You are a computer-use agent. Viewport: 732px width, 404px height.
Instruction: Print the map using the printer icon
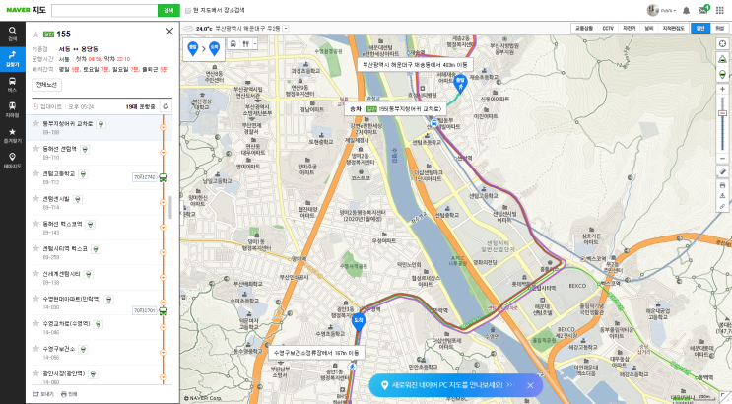point(723,185)
